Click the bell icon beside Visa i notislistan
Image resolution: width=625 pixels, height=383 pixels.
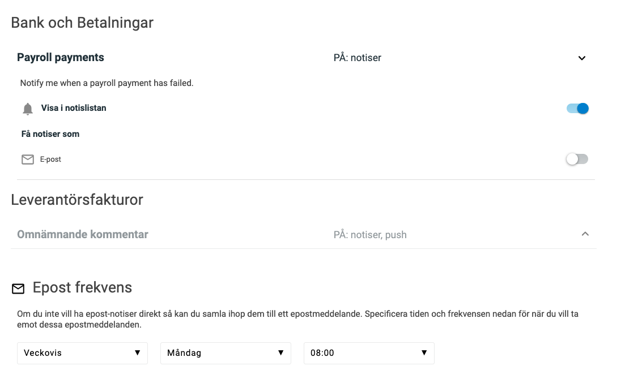pos(28,109)
